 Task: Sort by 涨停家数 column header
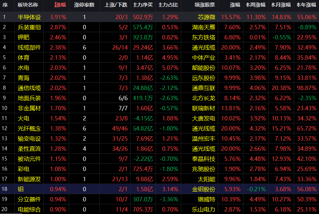pos(84,5)
